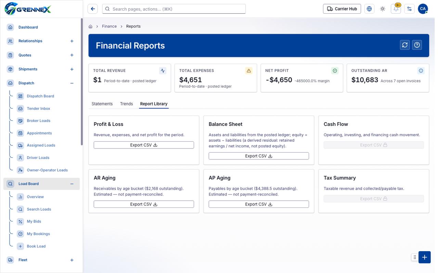The height and width of the screenshot is (273, 438).
Task: Open Tender Inbox in the sidebar
Action: (x=38, y=109)
